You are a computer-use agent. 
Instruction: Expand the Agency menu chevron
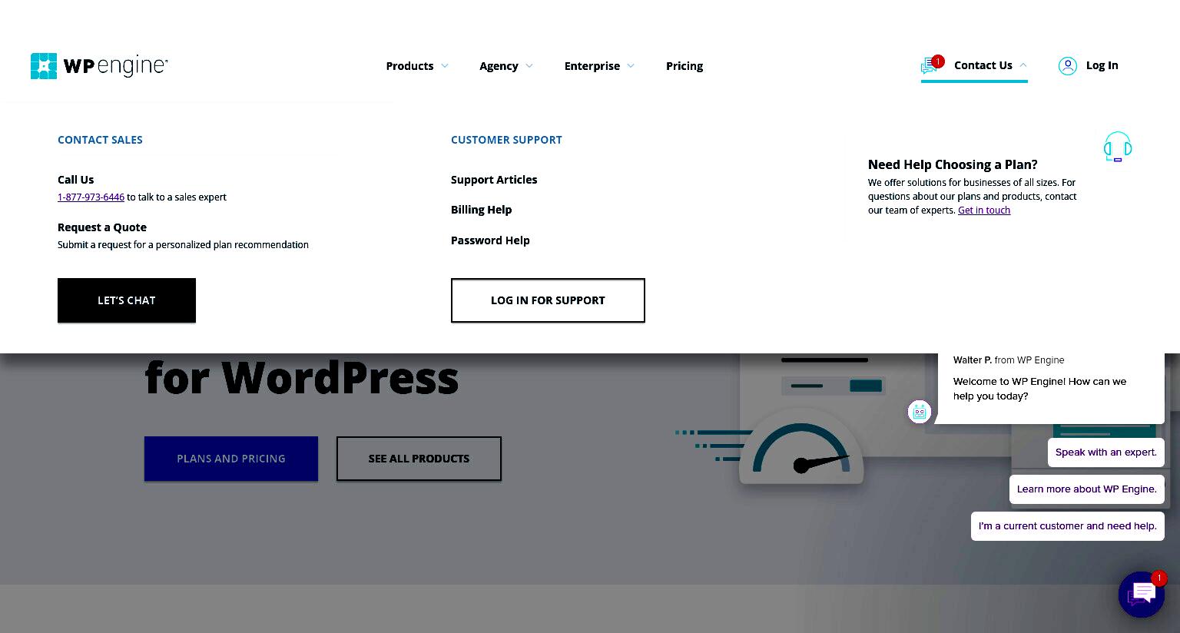(x=529, y=66)
